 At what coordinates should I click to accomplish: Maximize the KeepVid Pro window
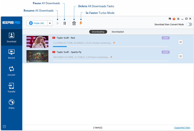coord(186,19)
